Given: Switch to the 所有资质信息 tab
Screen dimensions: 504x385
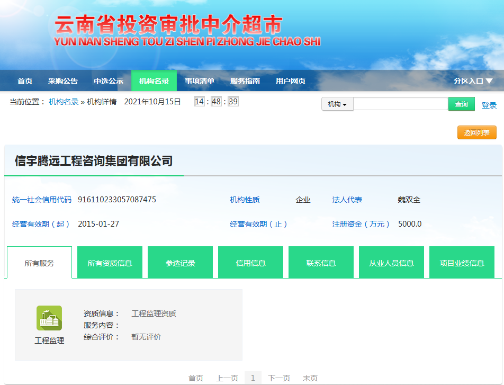Looking at the screenshot, I should coord(110,262).
